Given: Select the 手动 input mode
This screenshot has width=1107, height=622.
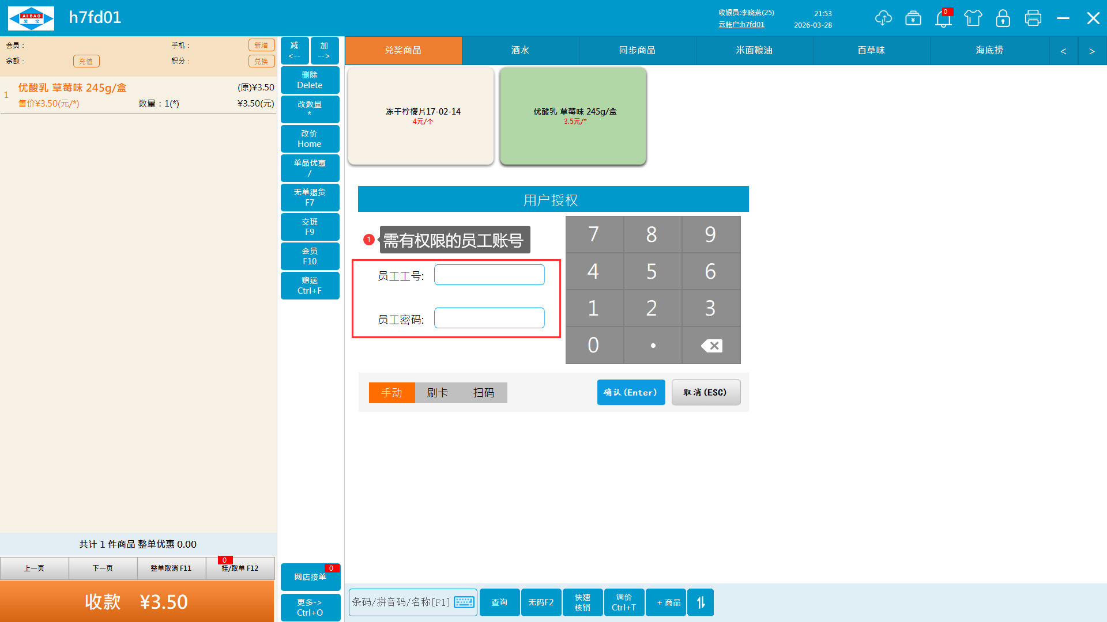Looking at the screenshot, I should (x=391, y=393).
